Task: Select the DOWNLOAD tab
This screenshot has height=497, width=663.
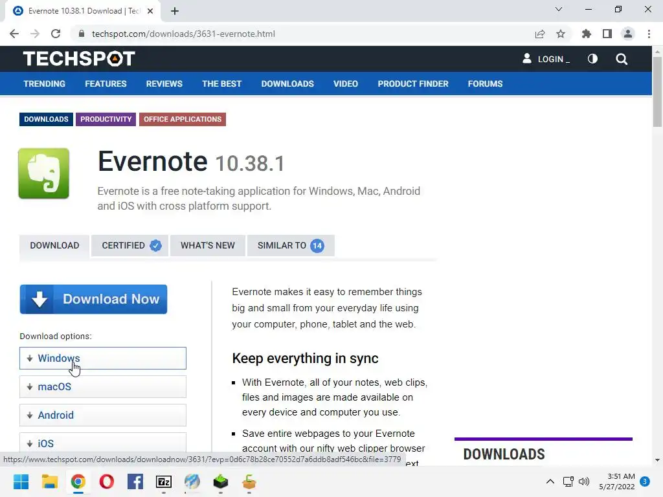Action: coord(54,245)
